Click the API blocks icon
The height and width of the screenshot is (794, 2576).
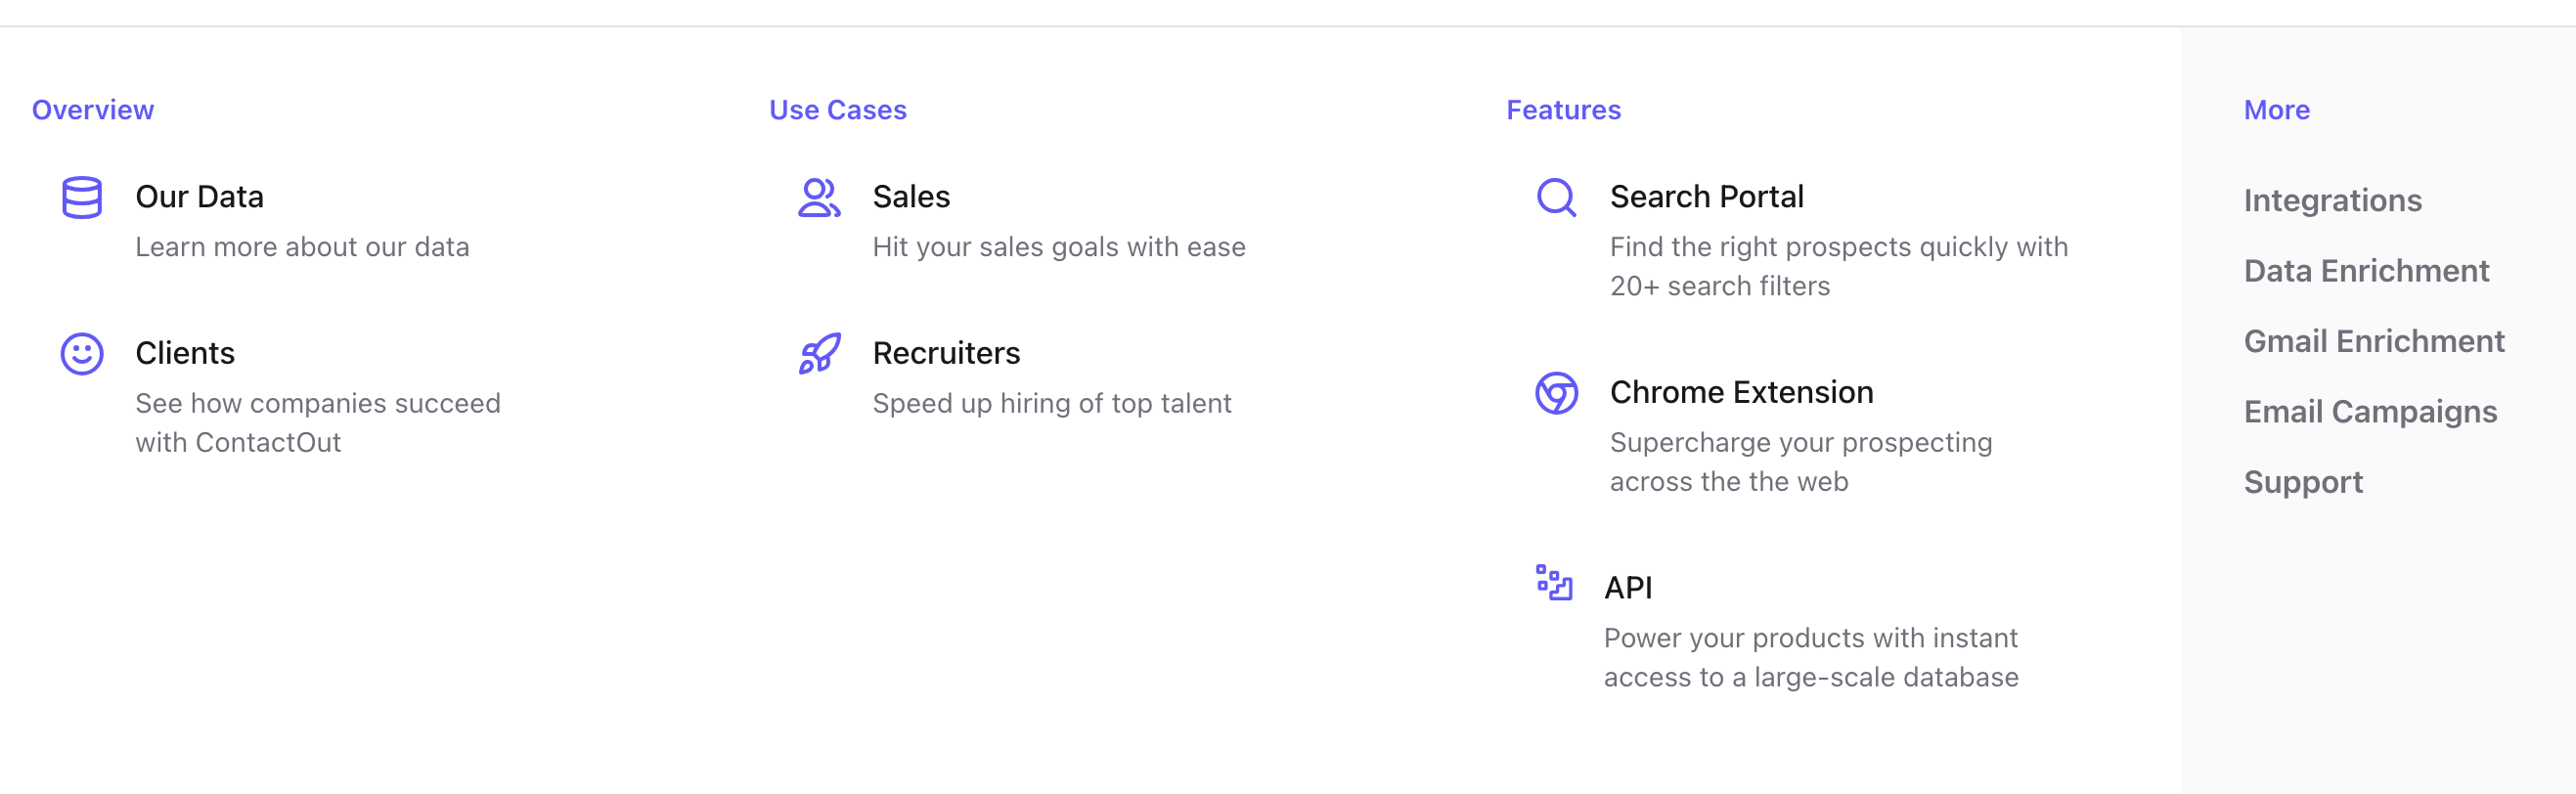[x=1554, y=583]
